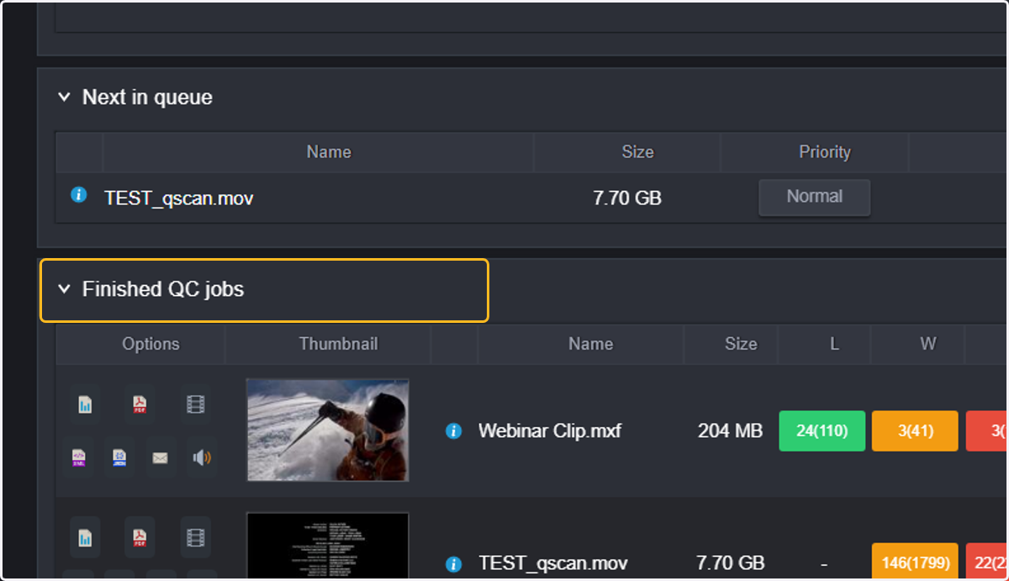Click the Name header in Next in queue
This screenshot has height=581, width=1009.
pyautogui.click(x=329, y=152)
